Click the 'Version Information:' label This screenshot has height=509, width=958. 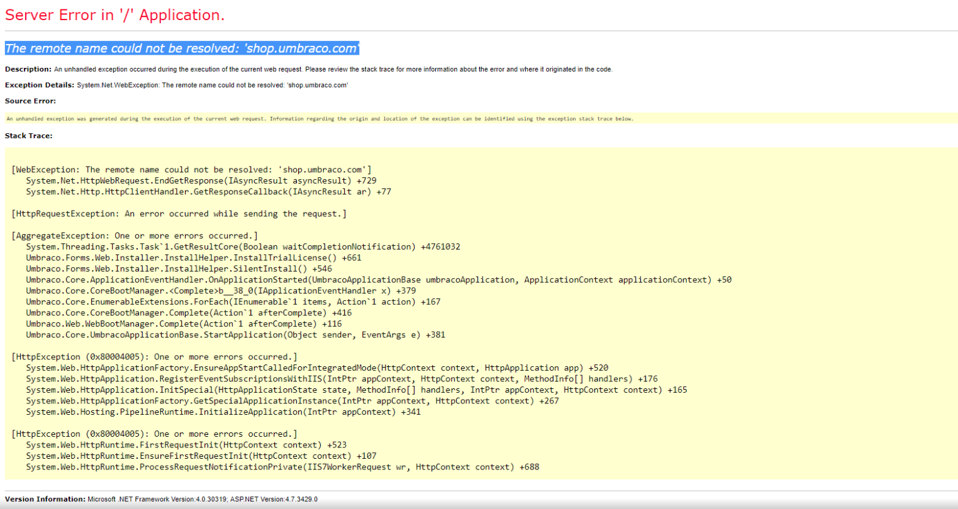click(45, 499)
